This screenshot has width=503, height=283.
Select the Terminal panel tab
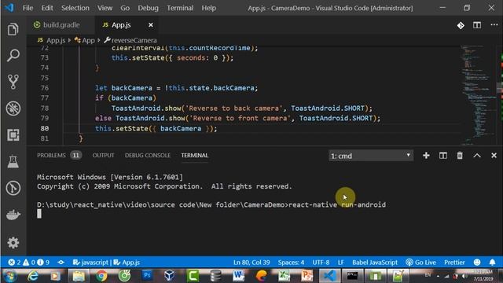coord(194,156)
